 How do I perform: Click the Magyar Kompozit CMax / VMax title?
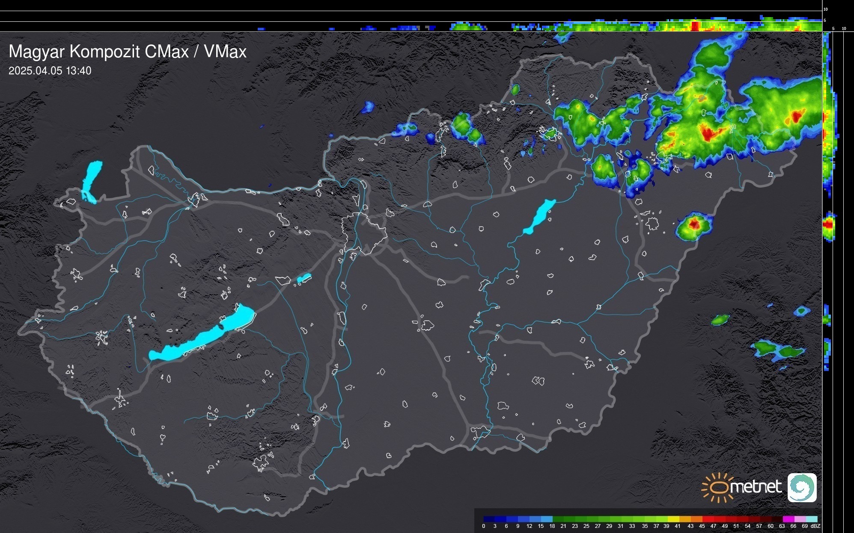(x=128, y=52)
